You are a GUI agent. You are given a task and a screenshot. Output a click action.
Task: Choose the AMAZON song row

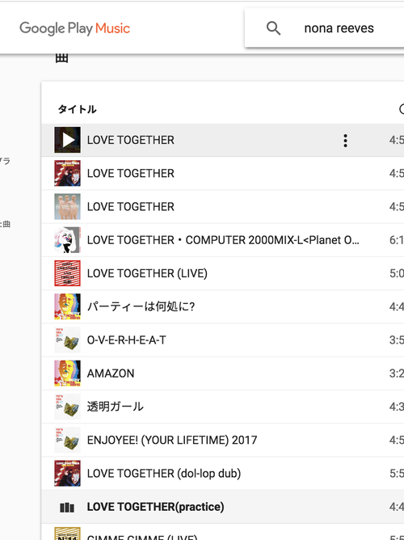tap(223, 373)
